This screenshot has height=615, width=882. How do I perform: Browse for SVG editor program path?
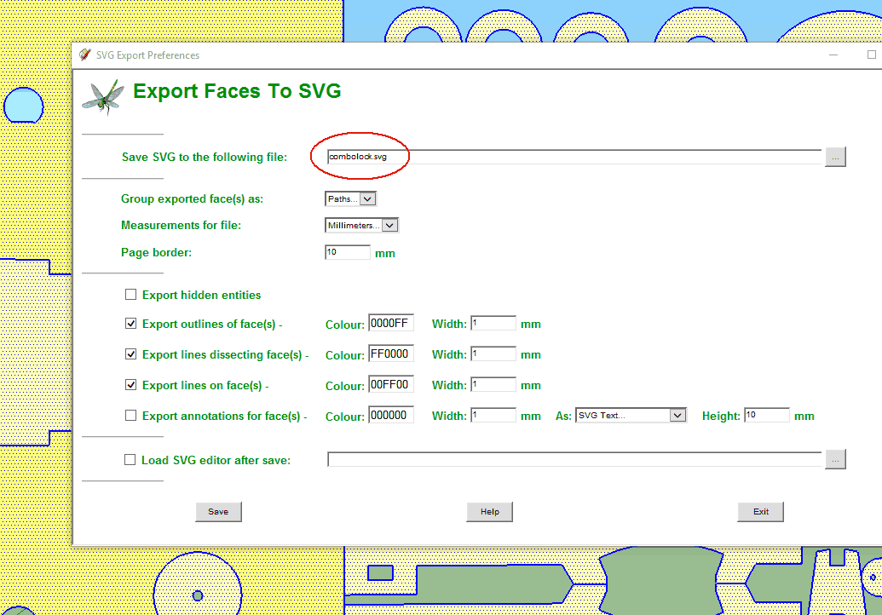point(835,459)
